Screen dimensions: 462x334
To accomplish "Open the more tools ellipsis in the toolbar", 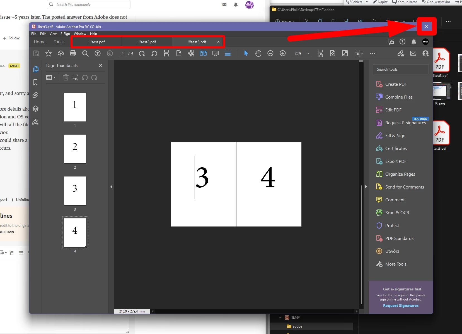I will (373, 53).
